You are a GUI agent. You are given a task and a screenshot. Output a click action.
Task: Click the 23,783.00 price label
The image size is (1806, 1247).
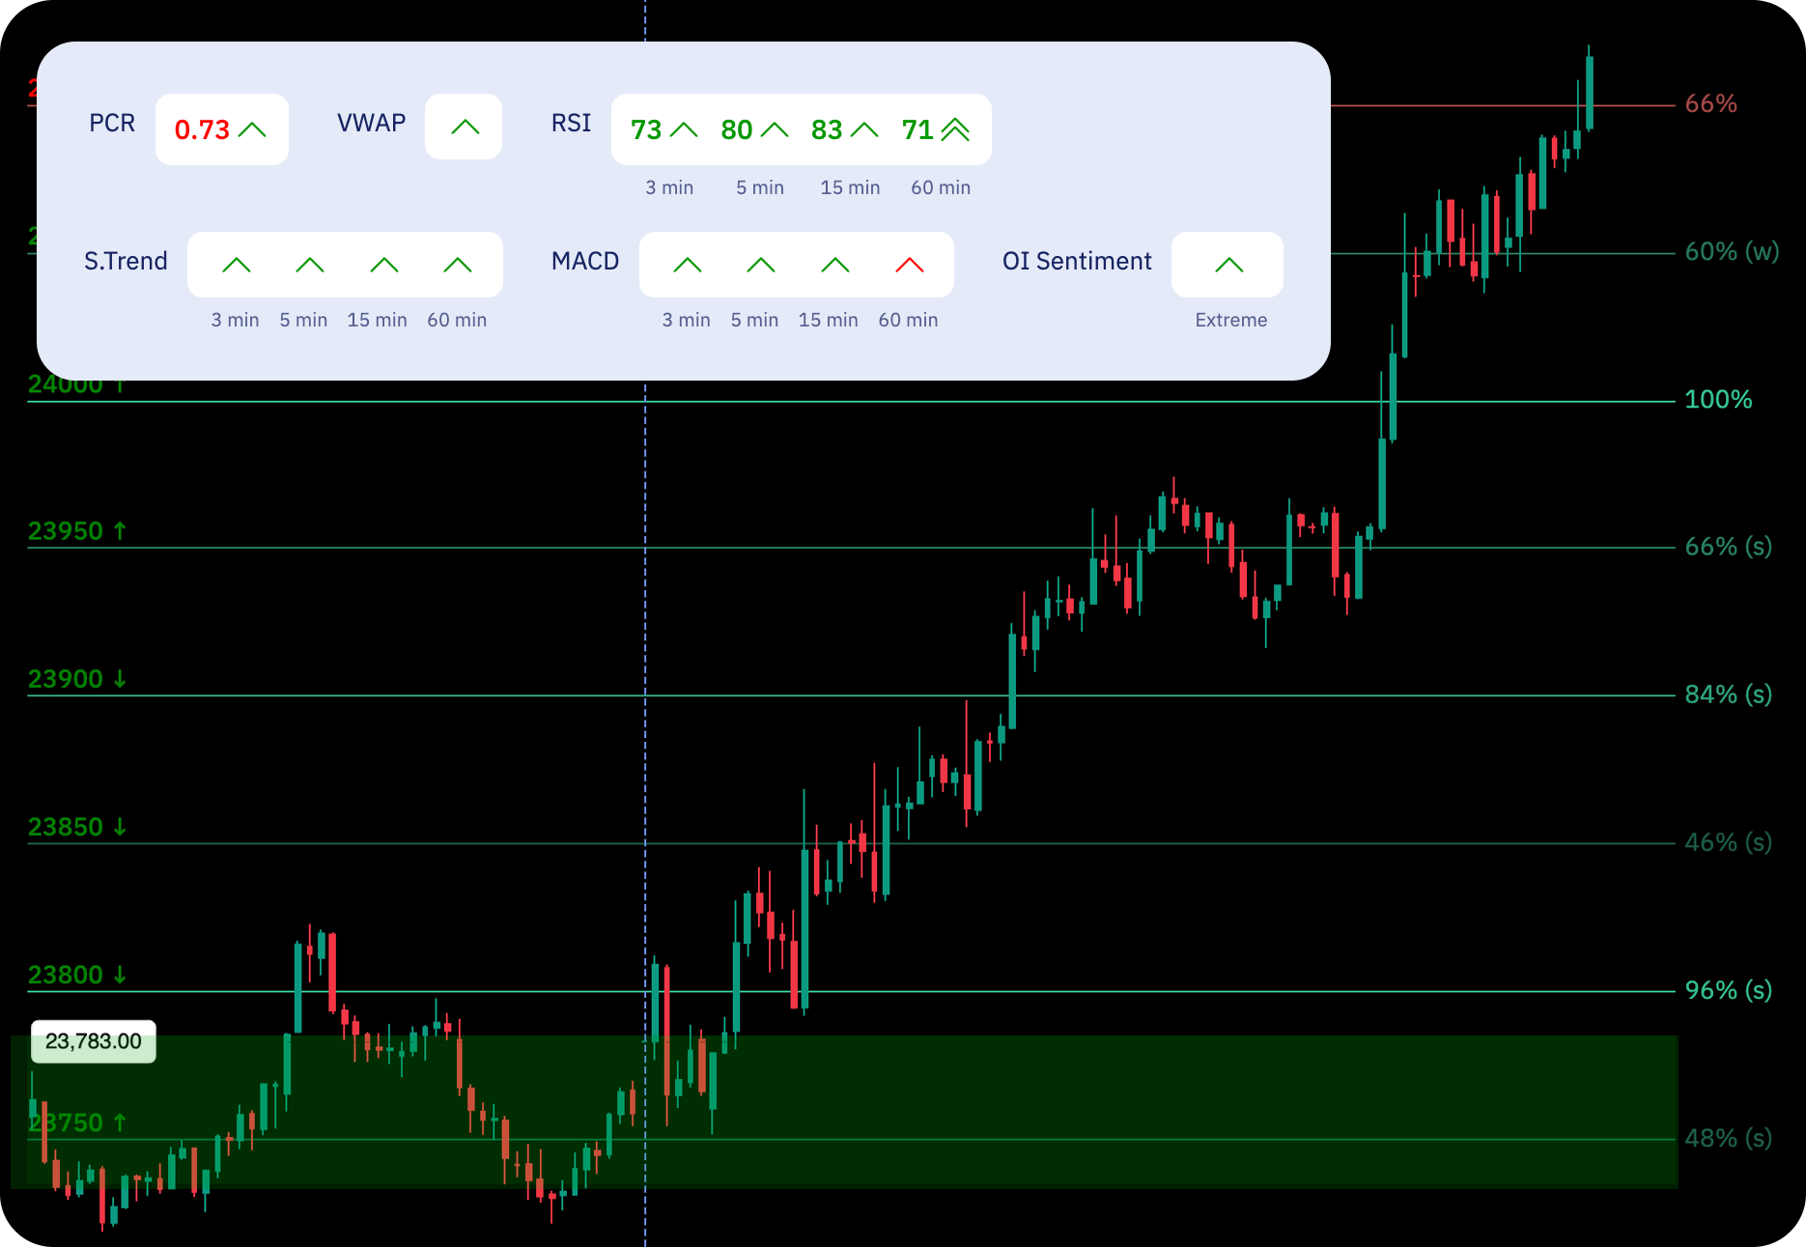pos(94,1041)
